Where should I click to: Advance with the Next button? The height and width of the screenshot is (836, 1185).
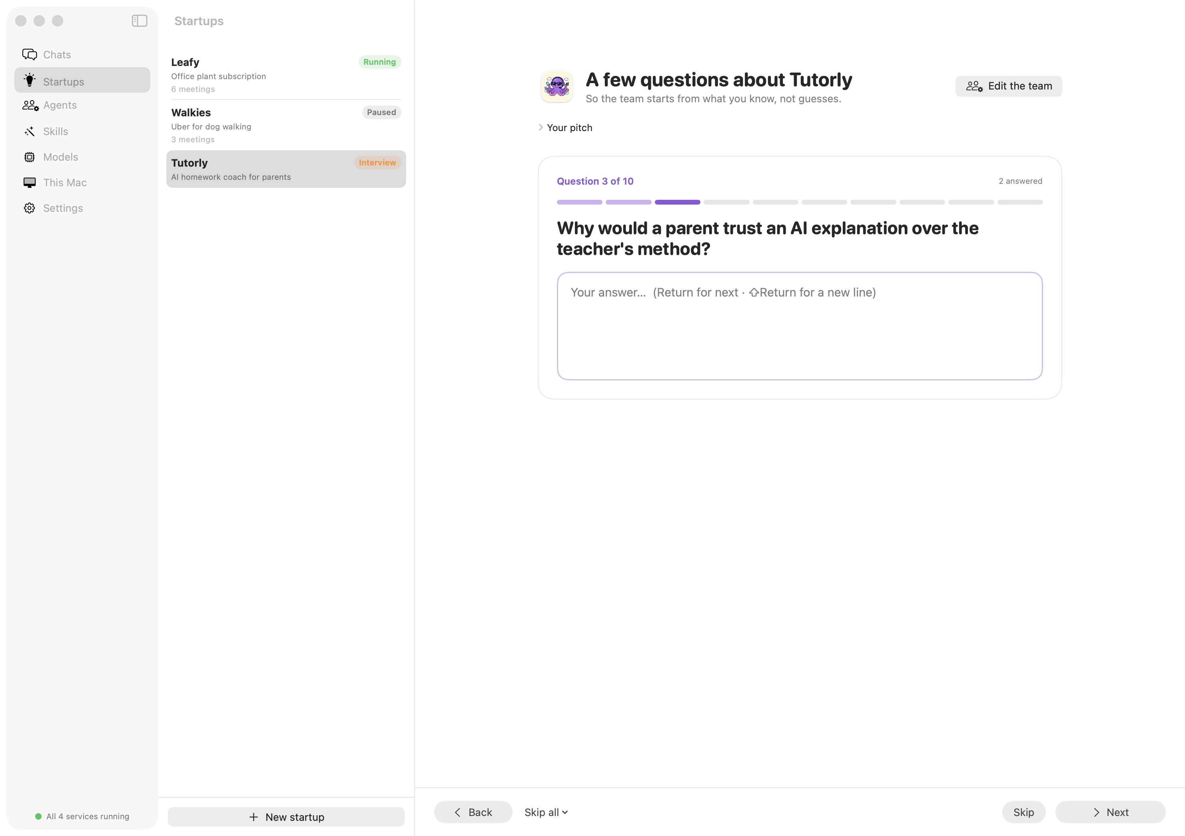coord(1110,812)
